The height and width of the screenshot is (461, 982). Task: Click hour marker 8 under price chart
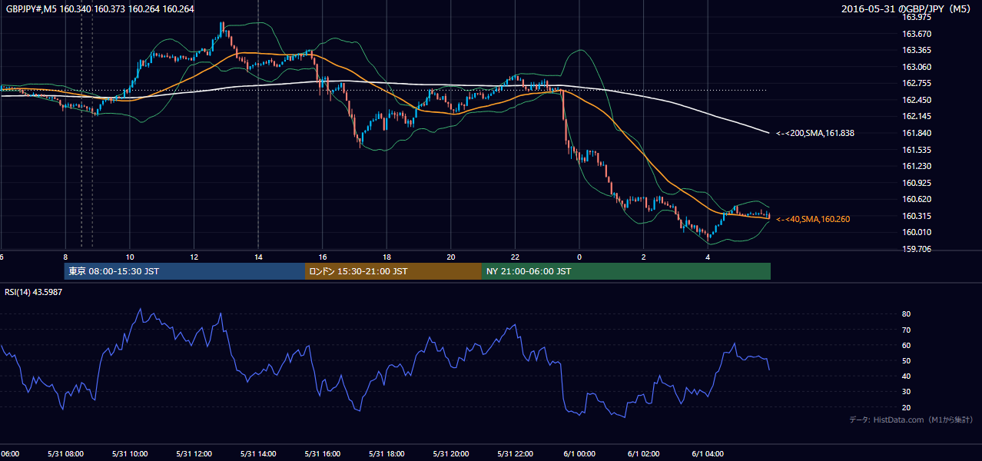pyautogui.click(x=65, y=257)
